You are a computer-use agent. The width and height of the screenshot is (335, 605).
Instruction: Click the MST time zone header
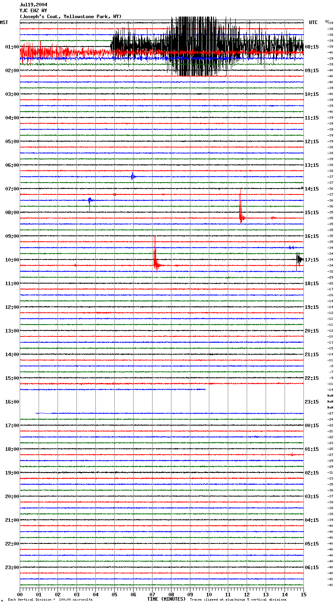coord(4,22)
